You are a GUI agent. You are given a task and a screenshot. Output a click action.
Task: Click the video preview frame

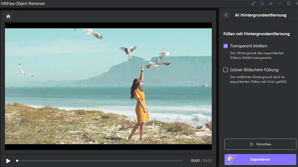(108, 86)
